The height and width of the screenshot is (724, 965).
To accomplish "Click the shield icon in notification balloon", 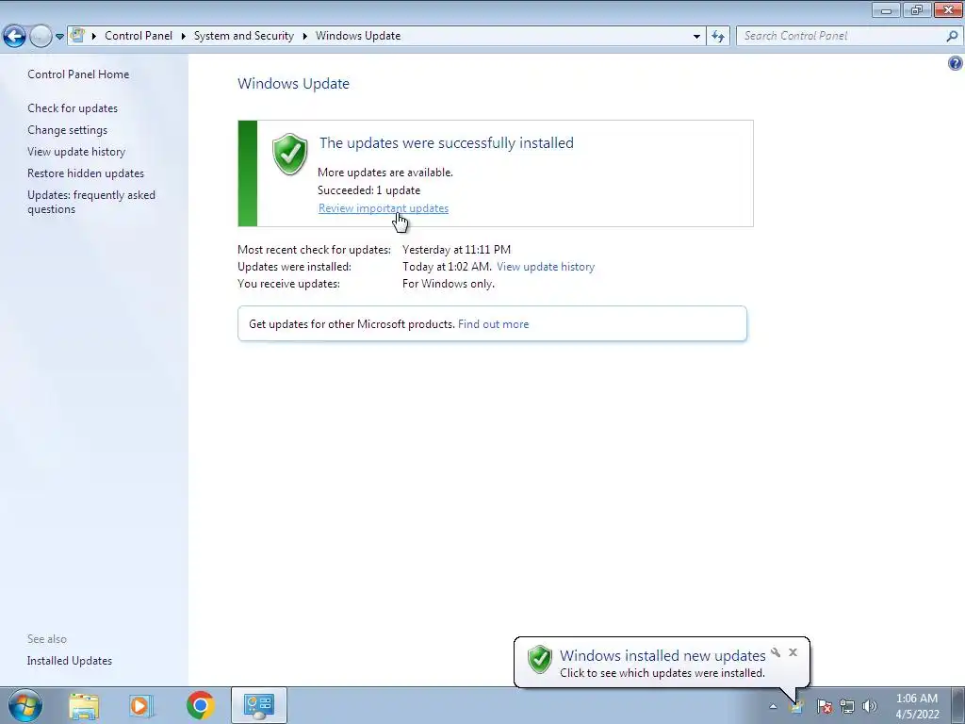I will [x=540, y=659].
